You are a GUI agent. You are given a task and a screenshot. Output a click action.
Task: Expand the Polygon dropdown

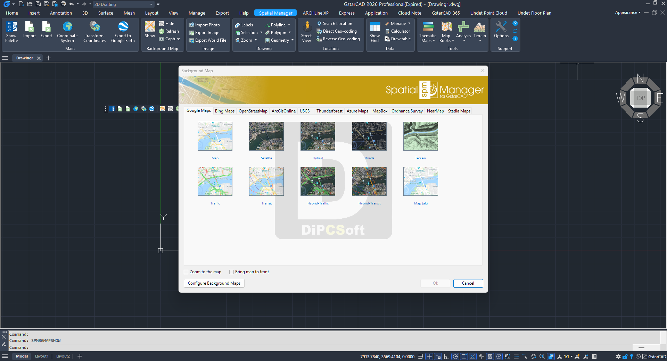(289, 33)
